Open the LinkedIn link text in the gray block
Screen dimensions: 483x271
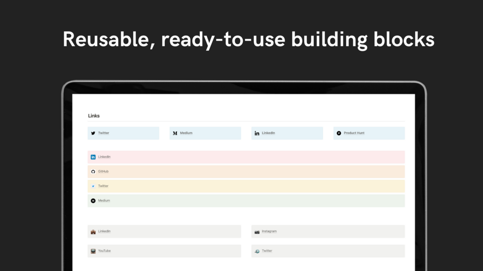point(104,232)
